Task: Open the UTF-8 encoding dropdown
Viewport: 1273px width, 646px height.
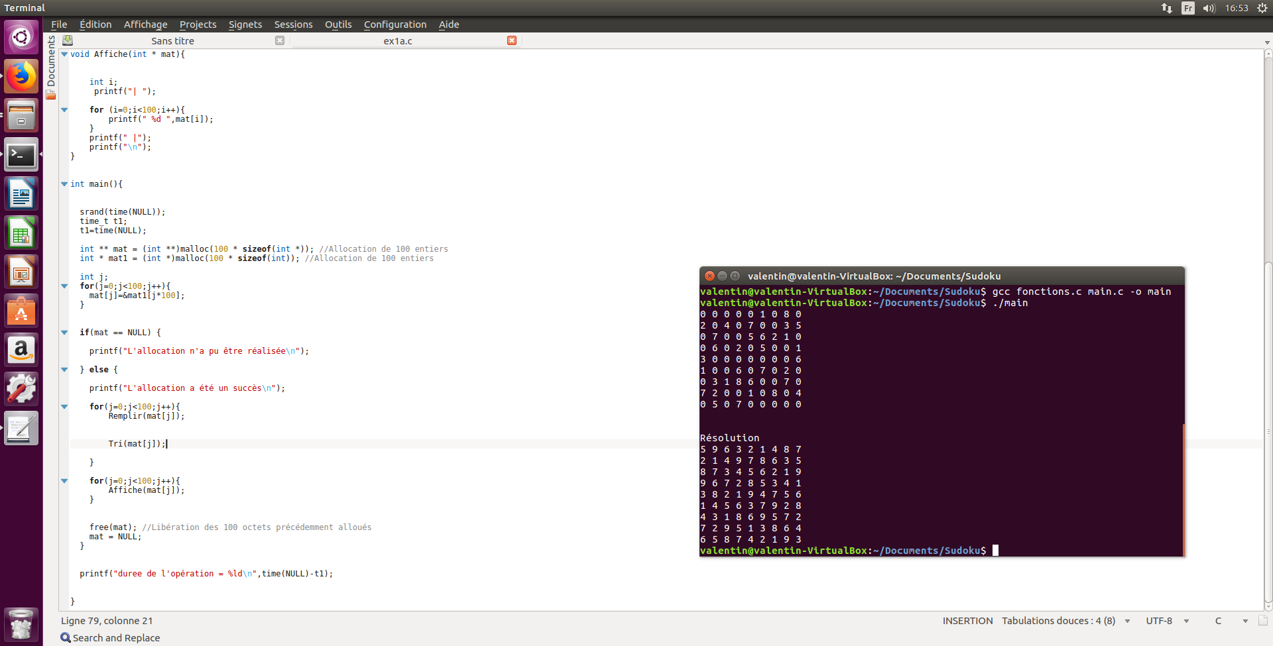Action: (1167, 621)
